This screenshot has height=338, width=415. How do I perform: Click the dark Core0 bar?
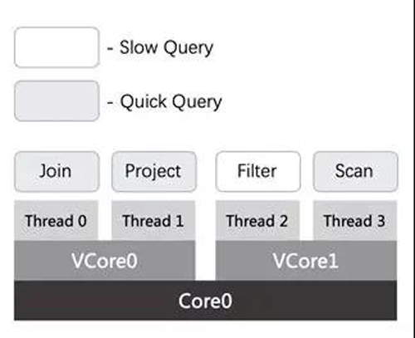[x=206, y=301]
